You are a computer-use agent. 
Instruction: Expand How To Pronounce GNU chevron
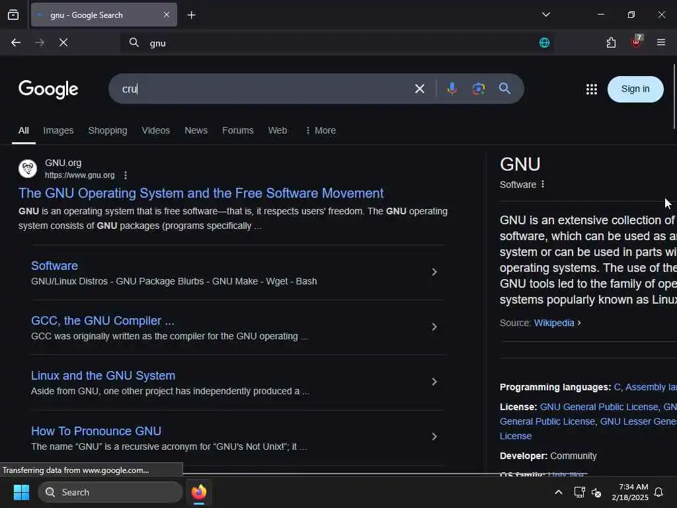(434, 437)
